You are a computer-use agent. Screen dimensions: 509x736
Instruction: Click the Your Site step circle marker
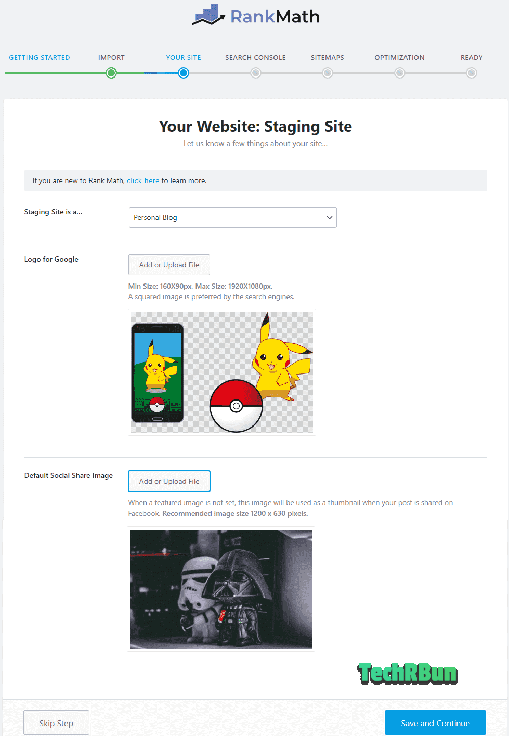tap(184, 73)
